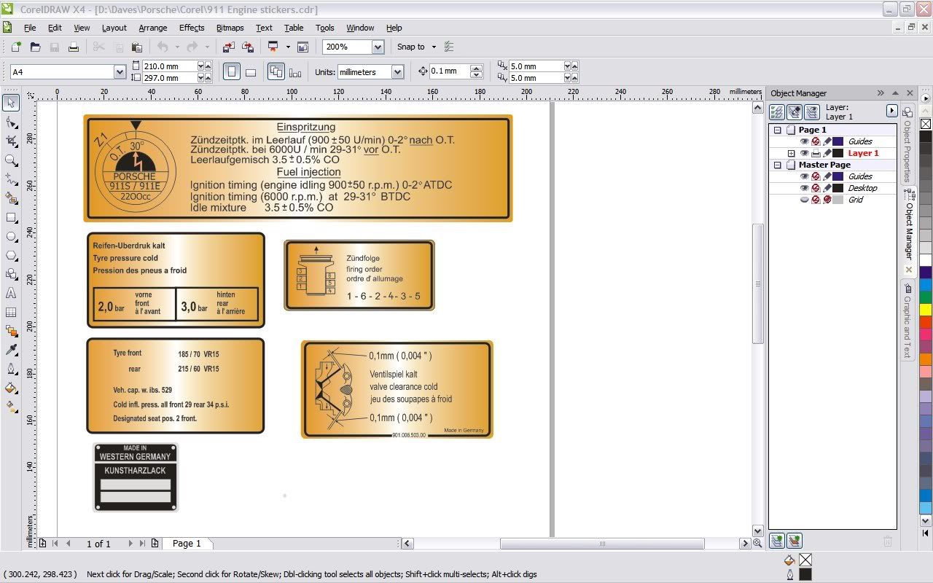933x583 pixels.
Task: Toggle editable pencil for Desktop layer
Action: tap(827, 188)
